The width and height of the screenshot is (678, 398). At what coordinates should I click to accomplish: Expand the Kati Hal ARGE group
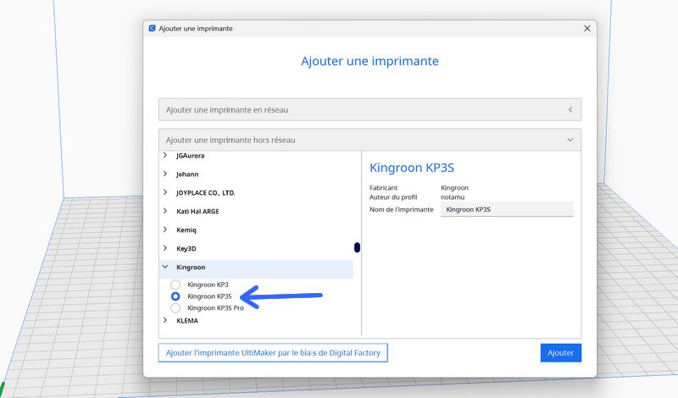click(x=165, y=211)
